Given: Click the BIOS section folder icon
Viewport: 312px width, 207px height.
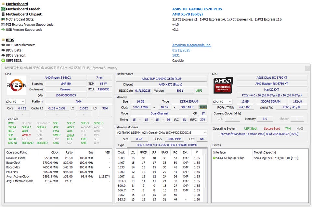Looking at the screenshot, I should tap(3, 40).
